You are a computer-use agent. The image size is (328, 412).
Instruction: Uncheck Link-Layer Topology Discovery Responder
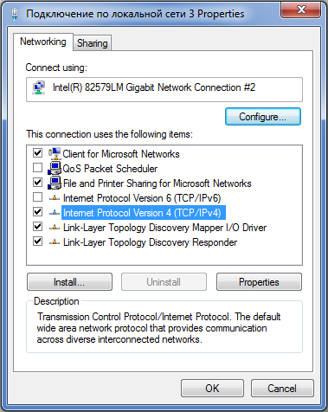coord(37,241)
